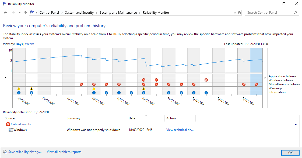Image resolution: width=302 pixels, height=158 pixels.
Task: Open View technical details for the shutdown event
Action: pos(180,130)
